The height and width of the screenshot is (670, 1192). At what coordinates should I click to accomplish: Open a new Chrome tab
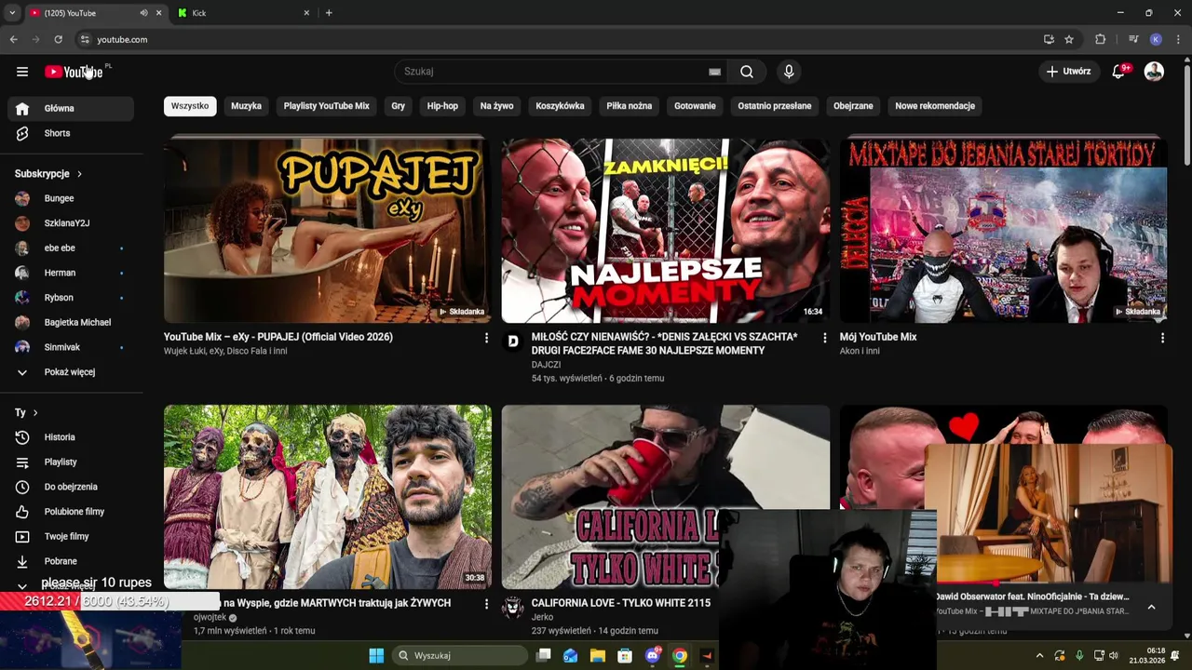(x=329, y=13)
